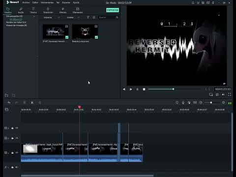Open the Audio tab
The width and height of the screenshot is (236, 177).
pos(21,10)
